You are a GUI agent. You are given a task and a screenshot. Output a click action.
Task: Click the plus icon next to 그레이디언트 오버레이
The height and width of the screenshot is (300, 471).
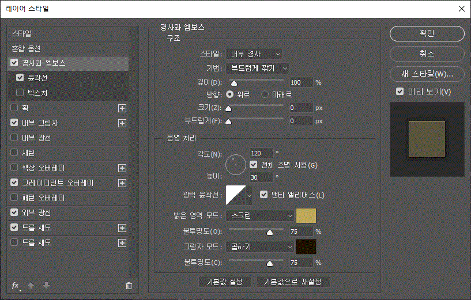(x=122, y=183)
